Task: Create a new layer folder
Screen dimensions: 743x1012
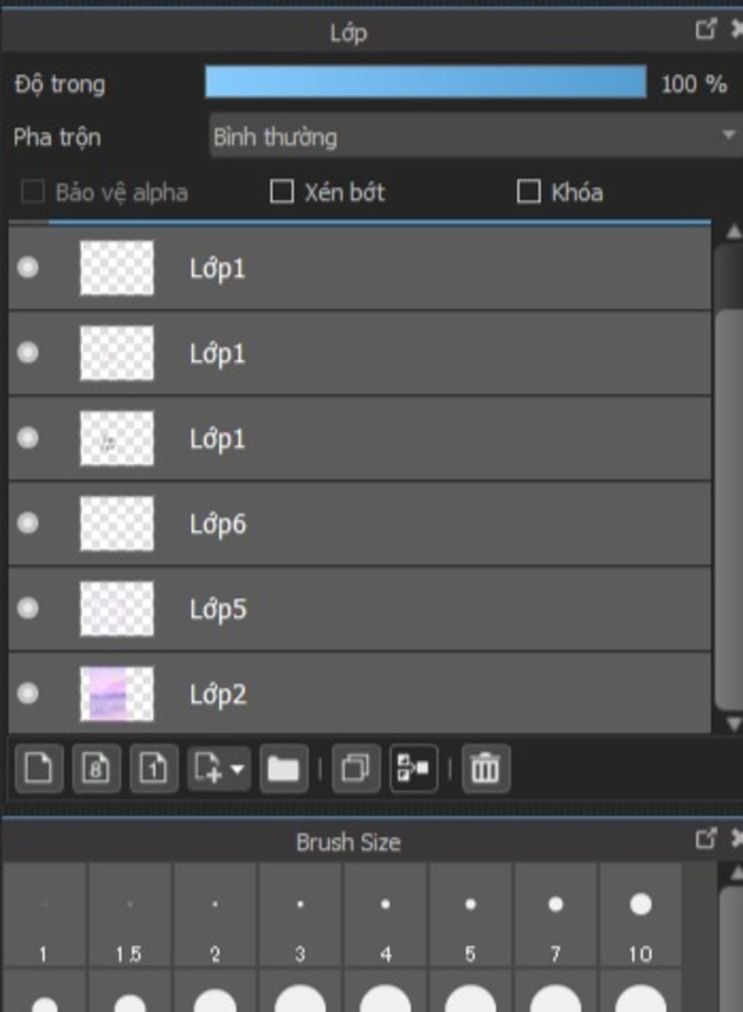Action: coord(284,768)
